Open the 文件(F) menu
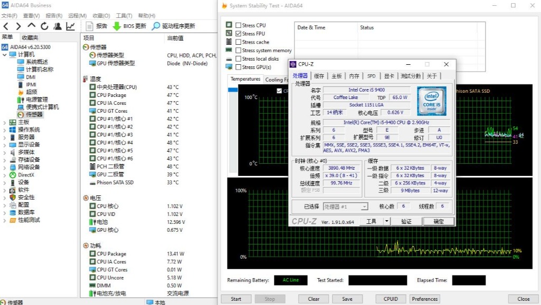 [x=10, y=15]
